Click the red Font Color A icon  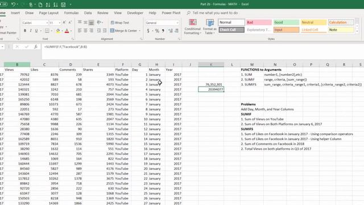click(67, 30)
